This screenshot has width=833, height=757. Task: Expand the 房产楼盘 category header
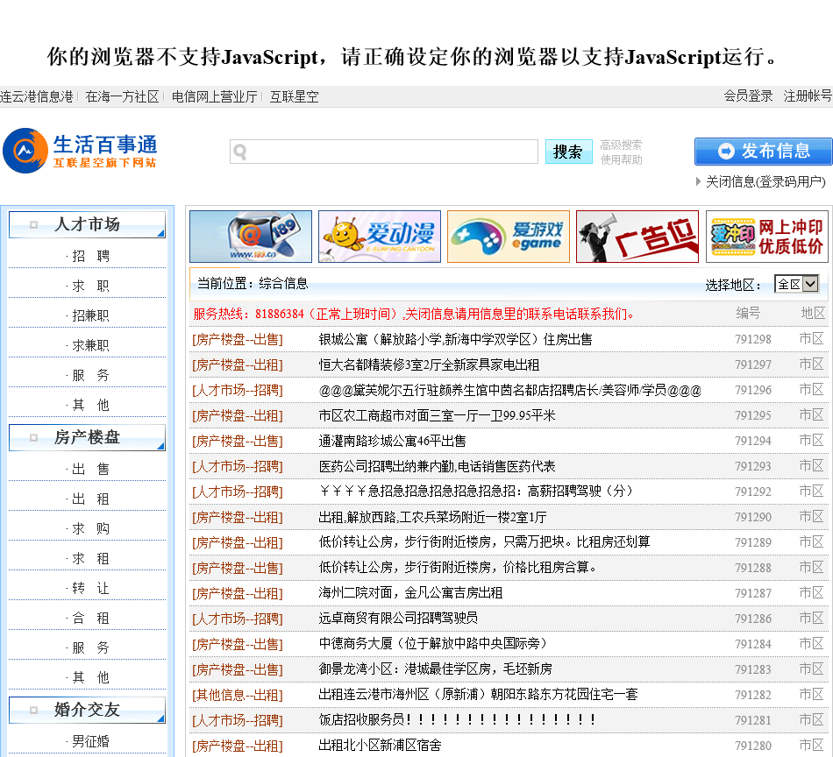click(87, 437)
